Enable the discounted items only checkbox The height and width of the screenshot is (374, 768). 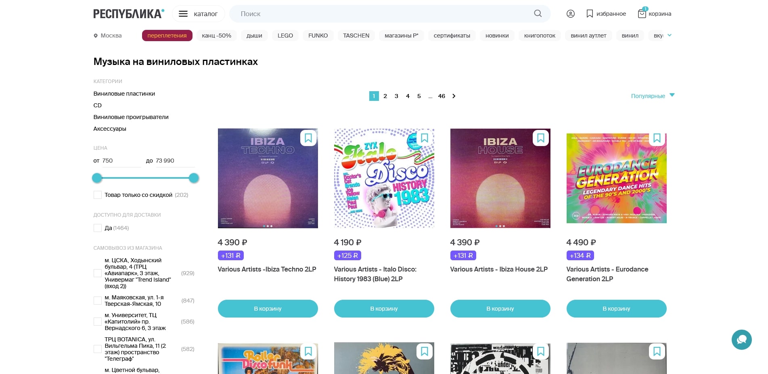98,195
